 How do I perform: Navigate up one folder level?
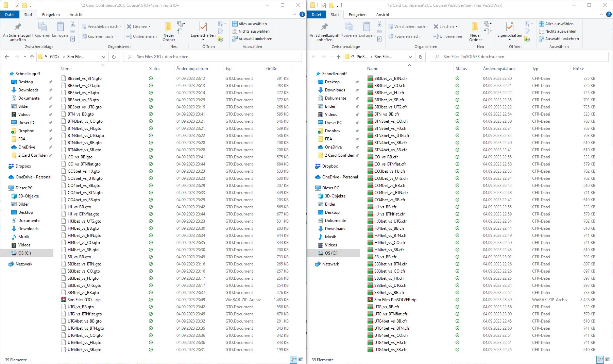coord(32,57)
